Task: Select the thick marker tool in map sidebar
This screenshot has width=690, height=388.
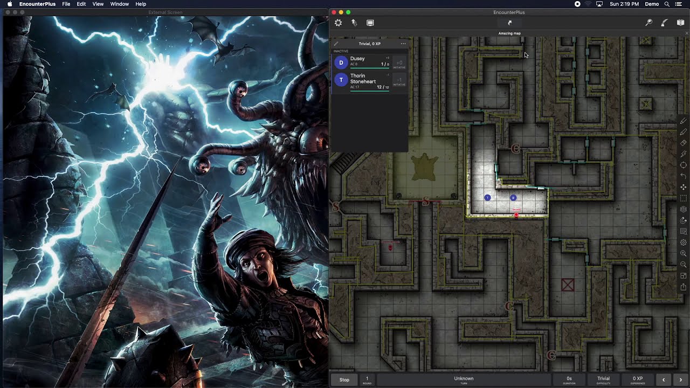Action: (684, 132)
